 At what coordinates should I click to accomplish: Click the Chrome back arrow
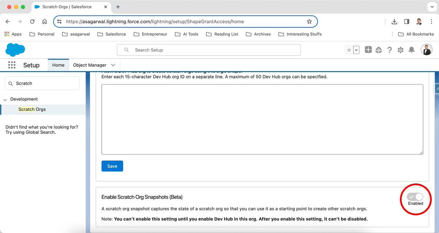click(x=8, y=22)
